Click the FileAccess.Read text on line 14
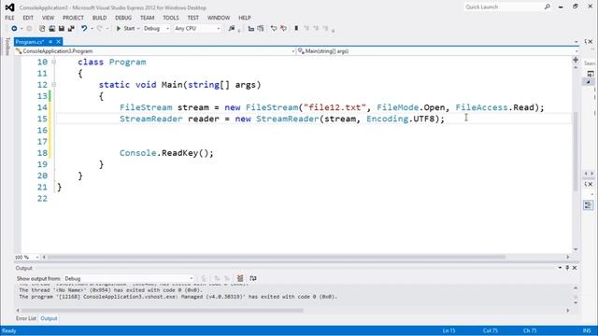This screenshot has width=598, height=336. (x=496, y=107)
